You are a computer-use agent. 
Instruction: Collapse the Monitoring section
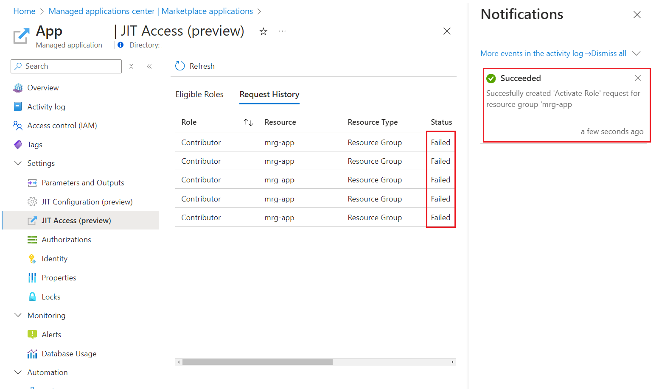coord(18,315)
